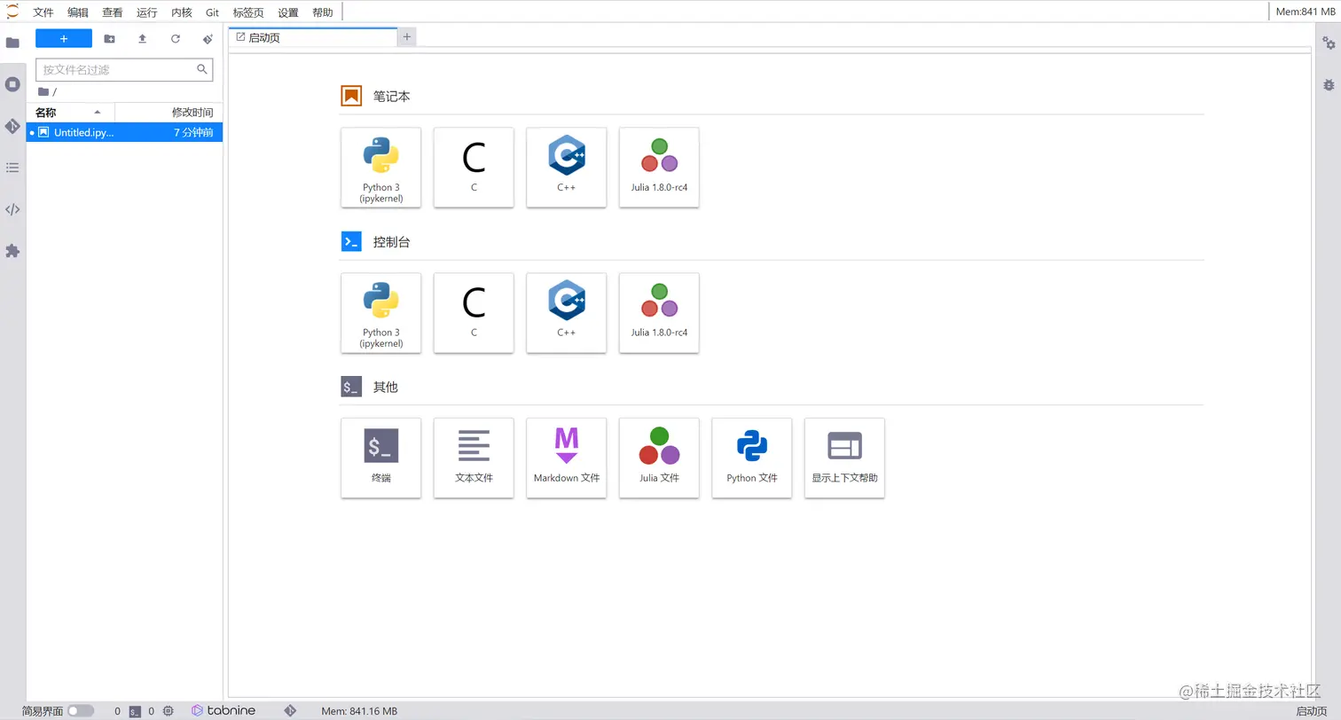Create new Python 文件
Screen dimensions: 1341x720
point(752,458)
